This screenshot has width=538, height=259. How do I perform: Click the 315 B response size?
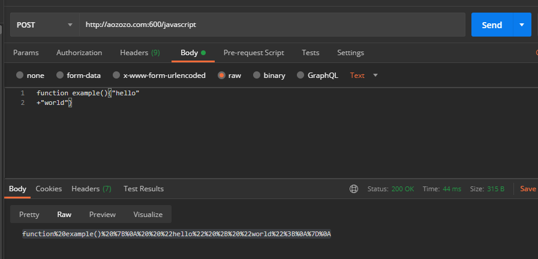(x=495, y=189)
